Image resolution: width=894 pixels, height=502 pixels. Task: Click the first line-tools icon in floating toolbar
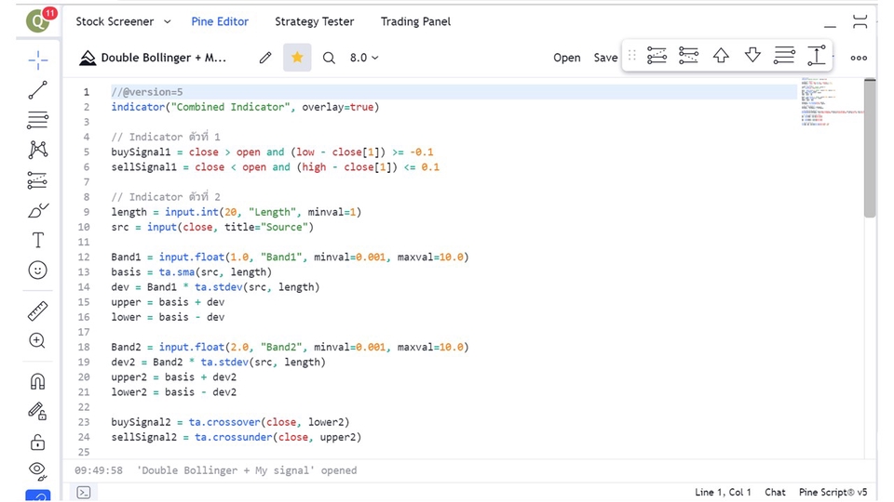(657, 55)
